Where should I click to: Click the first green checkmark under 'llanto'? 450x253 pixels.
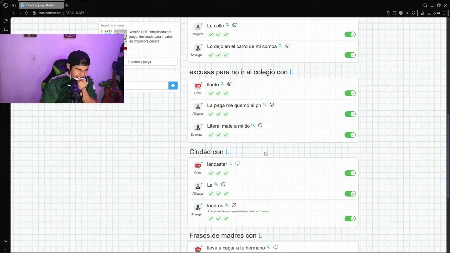[x=211, y=93]
